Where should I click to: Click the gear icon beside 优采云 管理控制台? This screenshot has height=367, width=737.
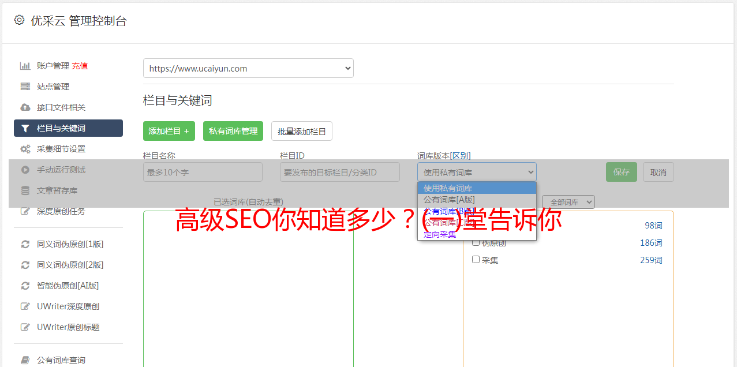(19, 20)
